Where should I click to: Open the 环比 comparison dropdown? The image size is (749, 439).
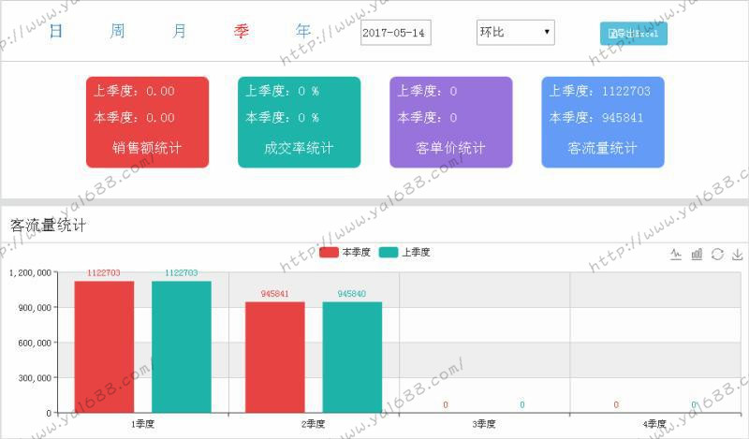coord(515,33)
